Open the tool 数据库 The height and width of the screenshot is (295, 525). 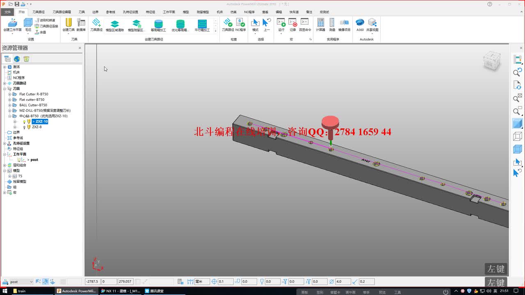tap(81, 25)
